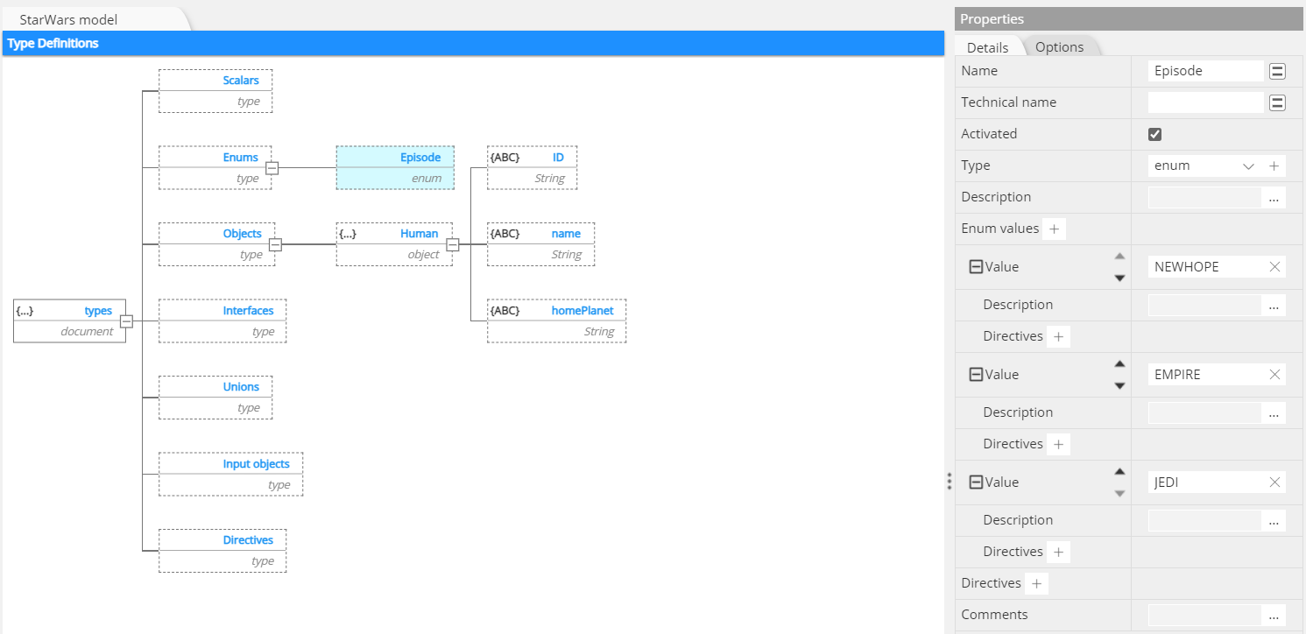Image resolution: width=1306 pixels, height=634 pixels.
Task: Remove the NEWHOPE enum value
Action: (1274, 266)
